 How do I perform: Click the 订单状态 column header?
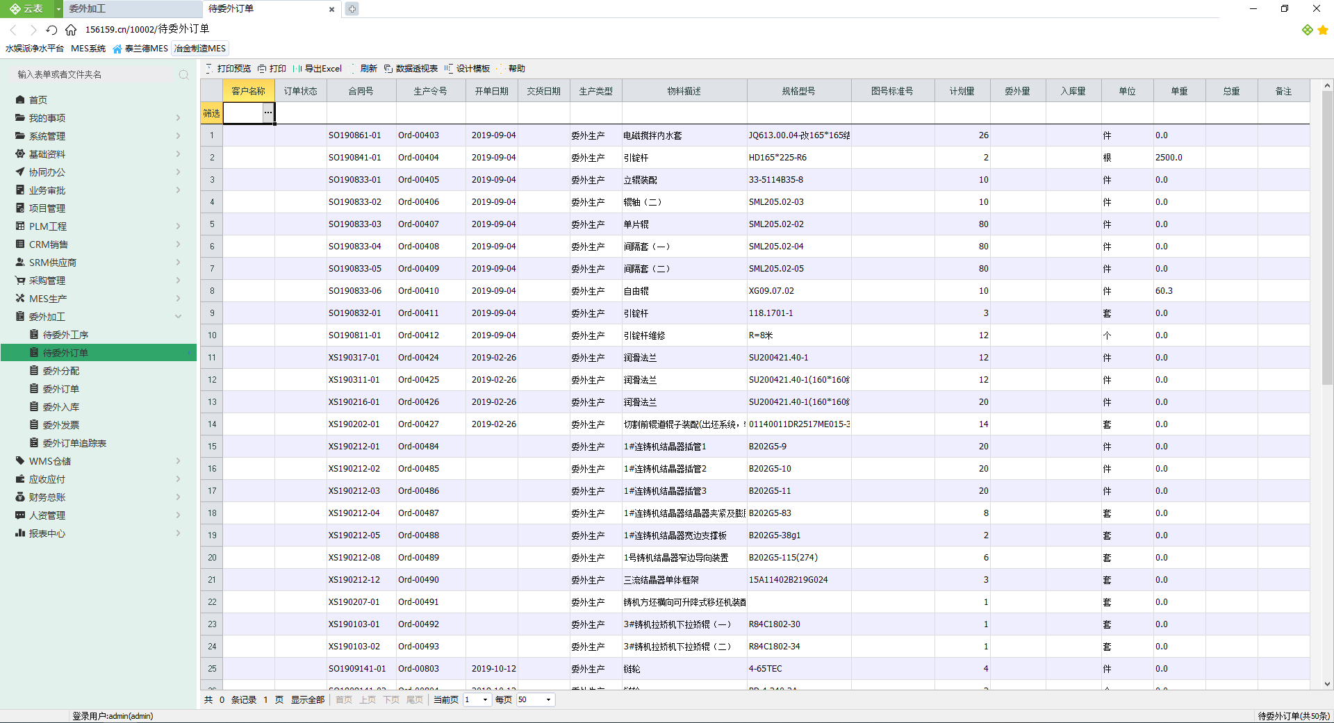point(300,91)
